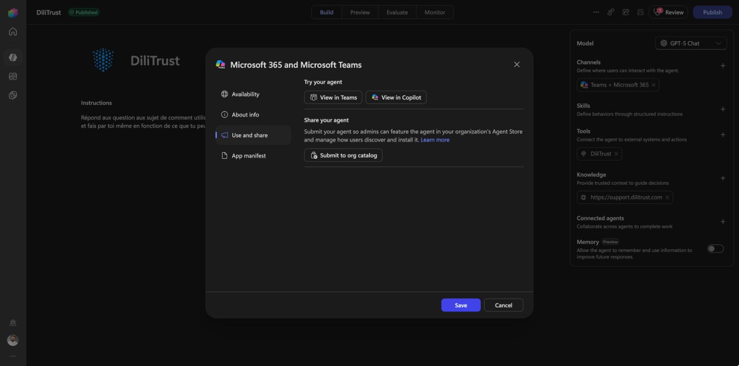Click Submit to org catalog button
Image resolution: width=739 pixels, height=366 pixels.
[x=343, y=155]
